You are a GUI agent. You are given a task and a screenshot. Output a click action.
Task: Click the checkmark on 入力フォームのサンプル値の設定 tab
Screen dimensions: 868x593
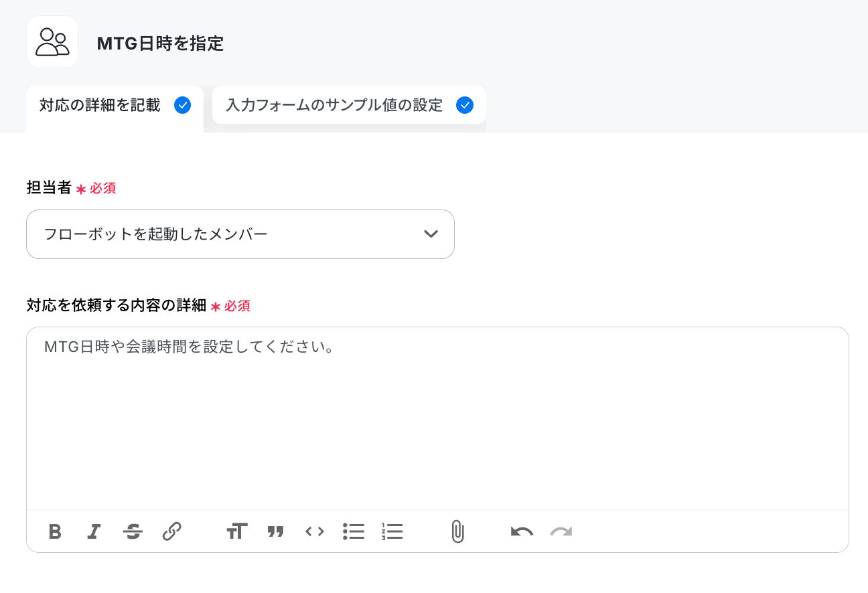coord(465,105)
